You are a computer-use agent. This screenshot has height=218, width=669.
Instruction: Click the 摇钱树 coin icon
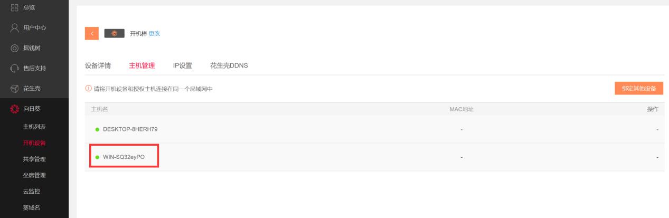point(14,48)
